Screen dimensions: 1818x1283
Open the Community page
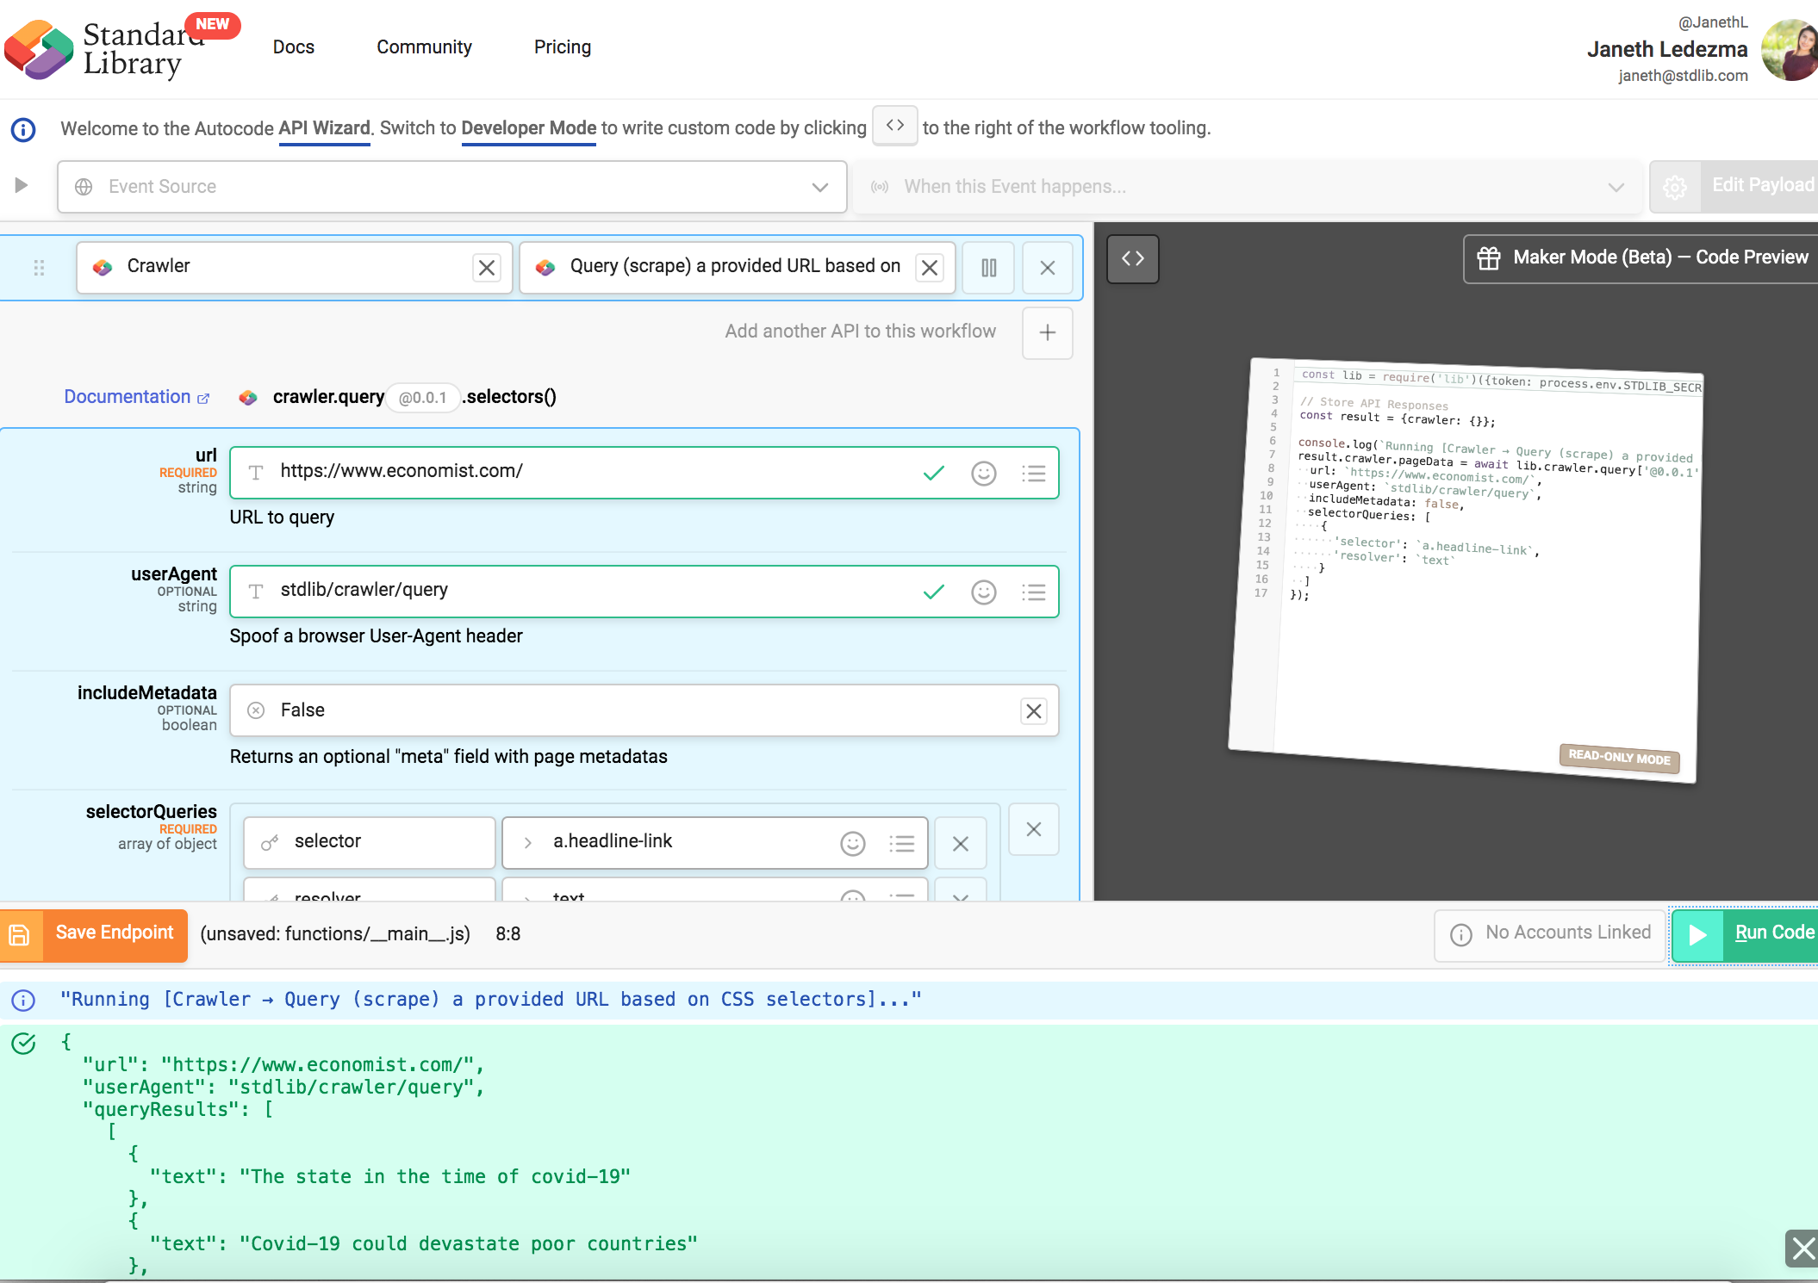click(x=424, y=47)
